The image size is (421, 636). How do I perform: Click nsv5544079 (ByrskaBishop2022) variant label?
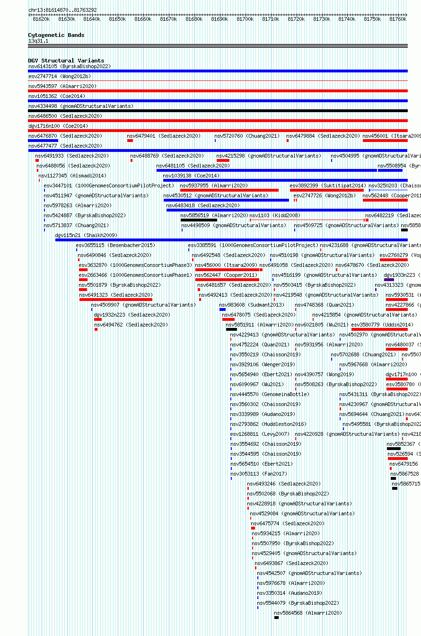(x=298, y=603)
